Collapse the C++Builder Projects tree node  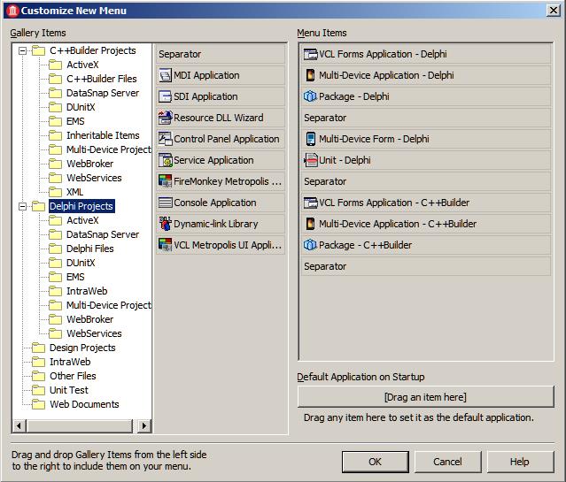click(22, 50)
